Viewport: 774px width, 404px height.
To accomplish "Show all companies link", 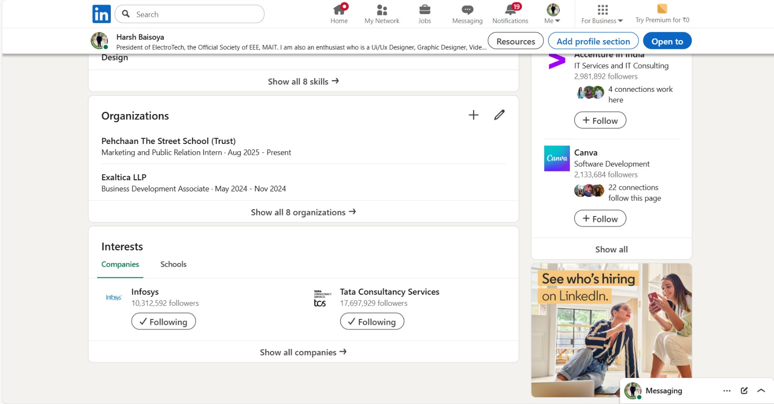I will click(303, 352).
